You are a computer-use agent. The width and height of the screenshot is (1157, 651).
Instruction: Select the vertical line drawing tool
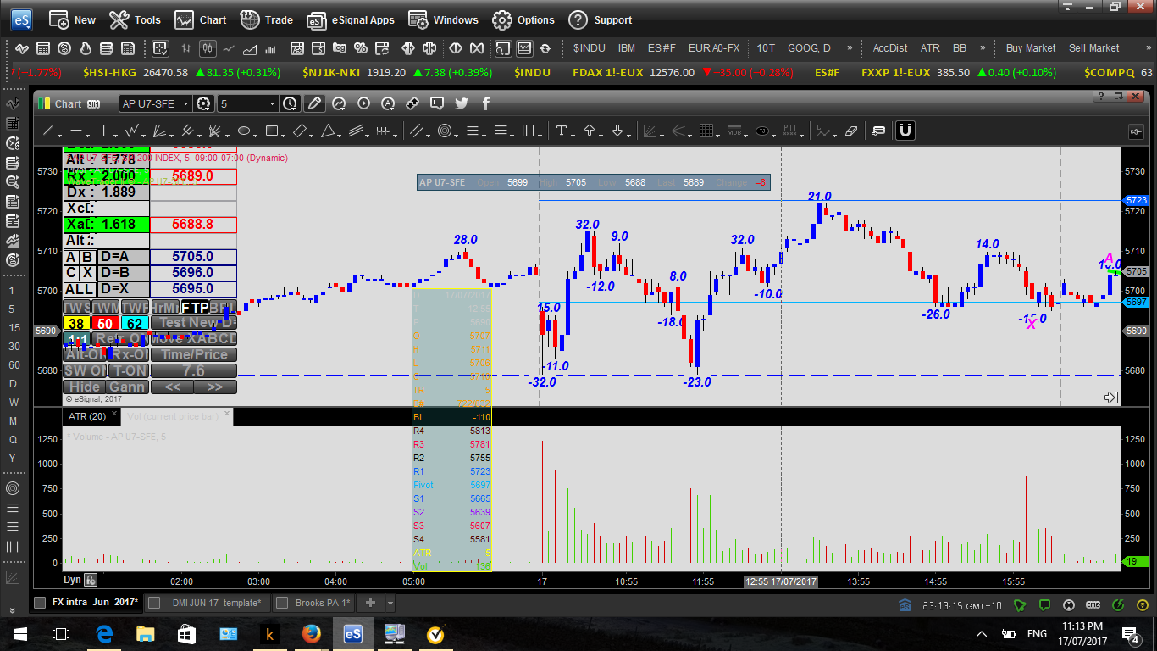(x=103, y=131)
